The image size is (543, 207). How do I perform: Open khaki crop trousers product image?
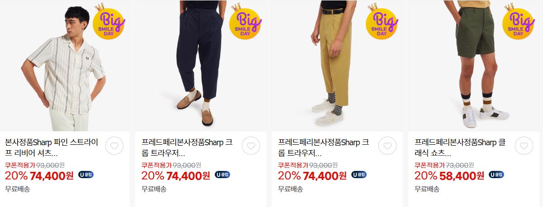click(337, 66)
